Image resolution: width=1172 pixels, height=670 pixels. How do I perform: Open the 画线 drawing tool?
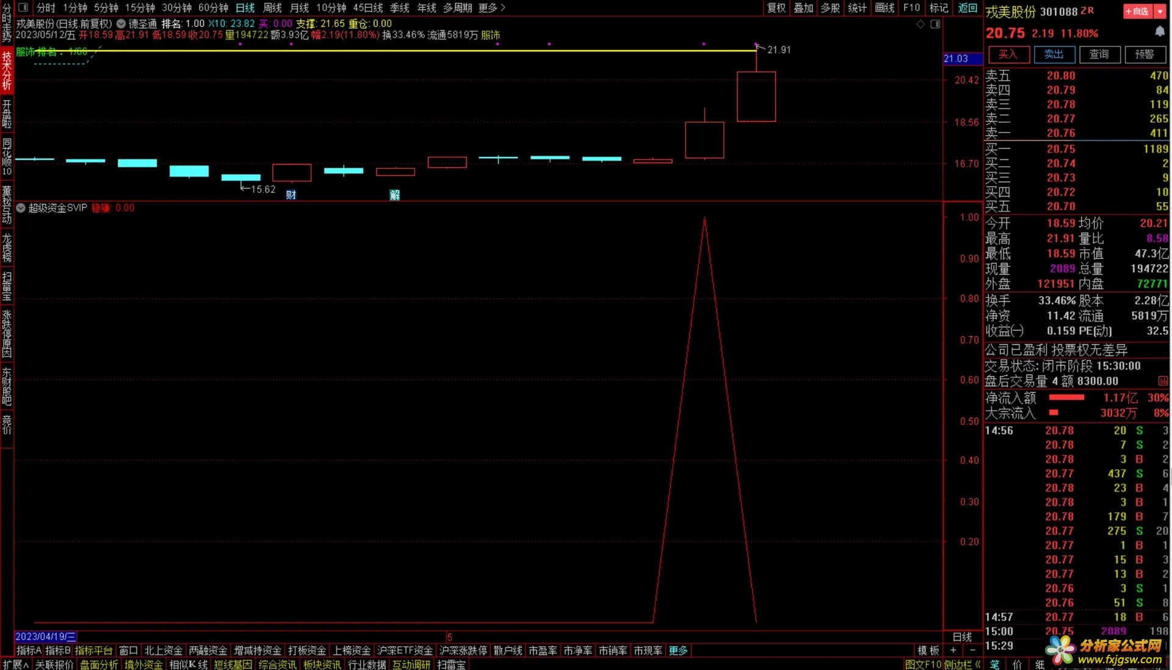click(884, 8)
